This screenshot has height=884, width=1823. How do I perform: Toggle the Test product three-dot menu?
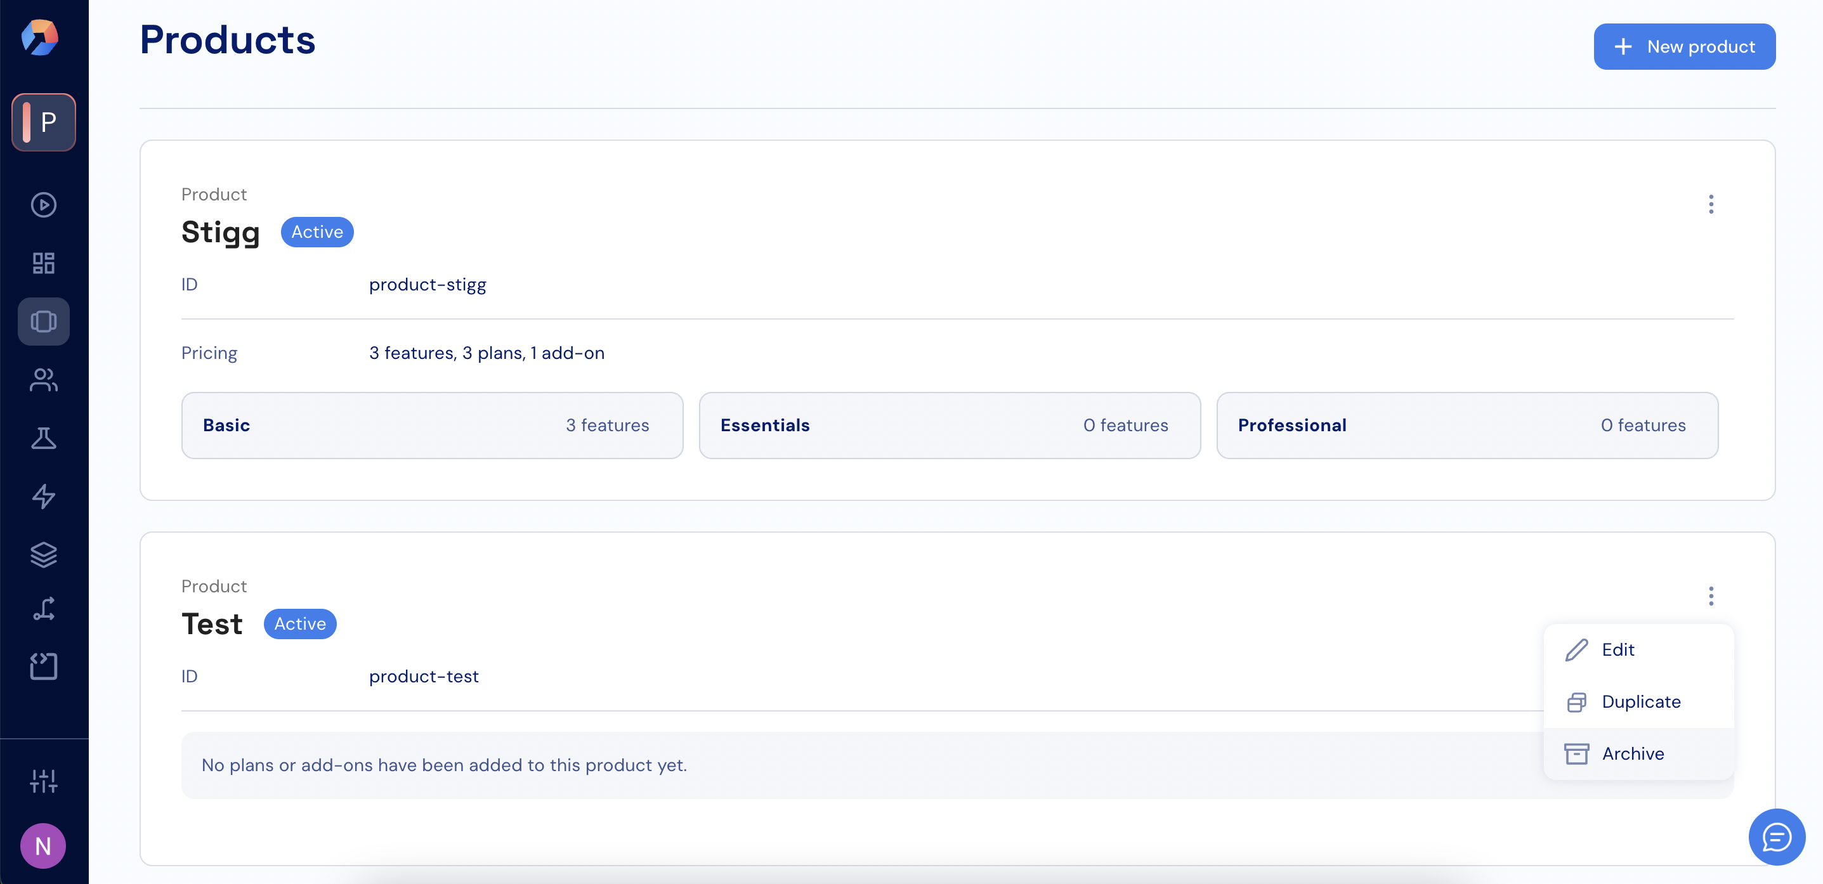[1711, 596]
